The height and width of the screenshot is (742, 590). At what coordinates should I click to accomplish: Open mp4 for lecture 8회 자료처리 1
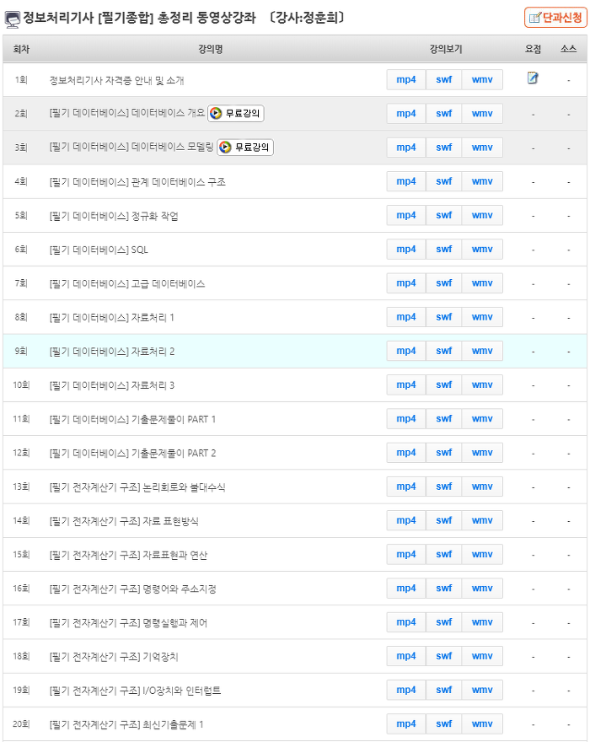click(x=406, y=317)
